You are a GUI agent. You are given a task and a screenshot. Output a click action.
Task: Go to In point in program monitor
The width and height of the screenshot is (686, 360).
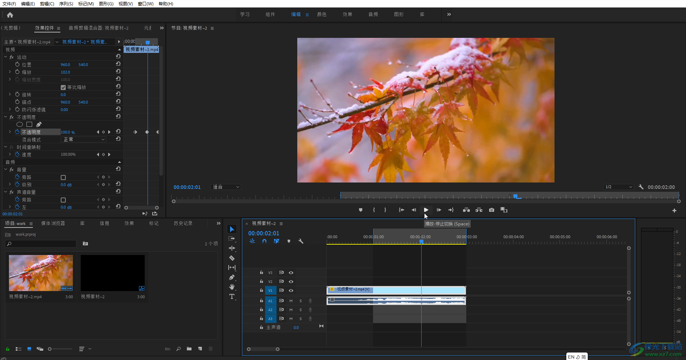coord(401,210)
